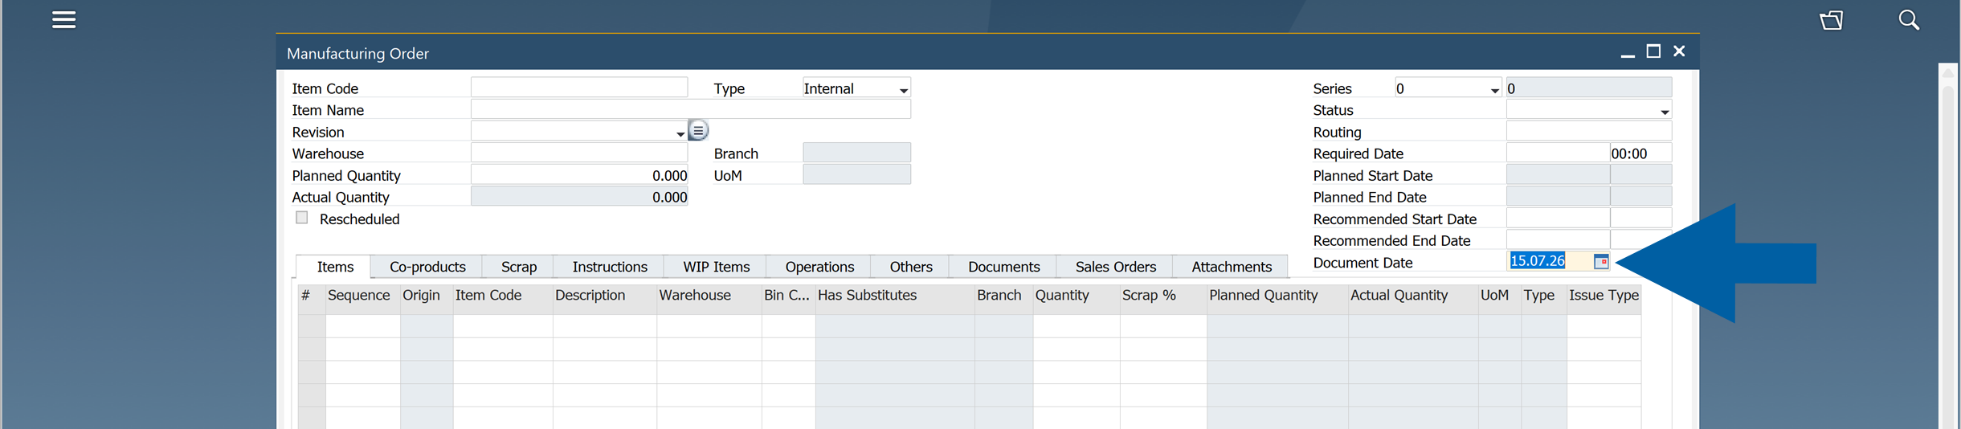Open the Revision details list icon

(x=698, y=130)
